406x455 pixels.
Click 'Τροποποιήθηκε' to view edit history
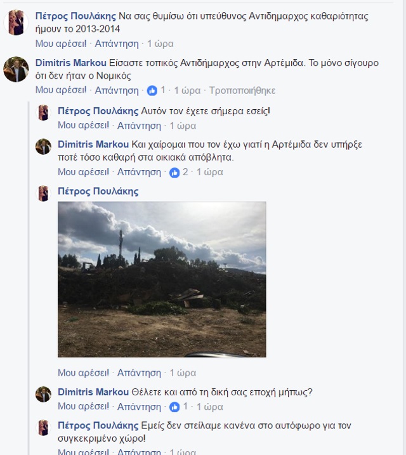pos(242,91)
